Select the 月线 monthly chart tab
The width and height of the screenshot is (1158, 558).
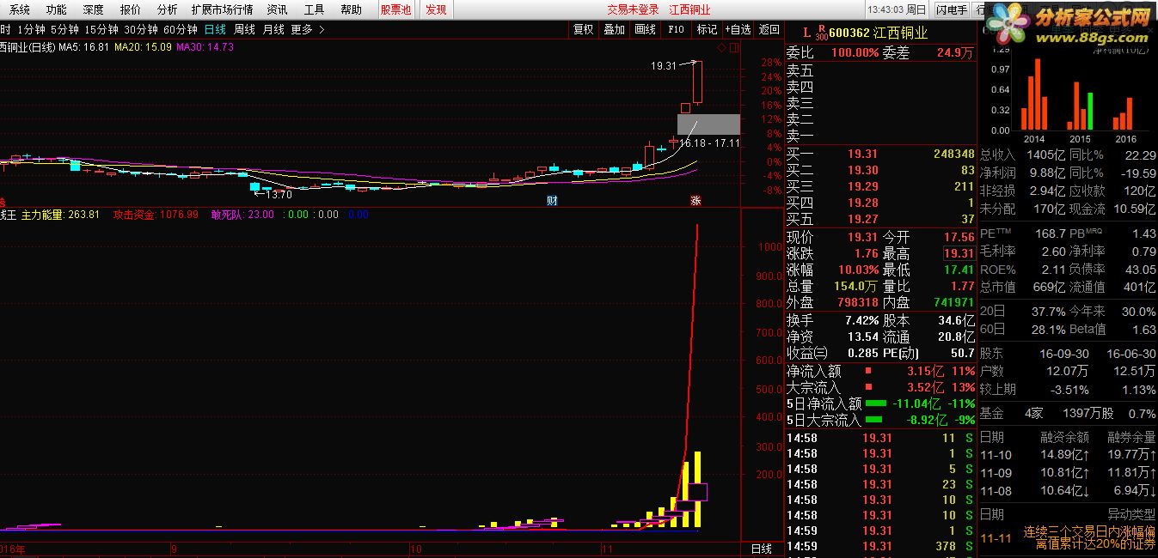273,29
